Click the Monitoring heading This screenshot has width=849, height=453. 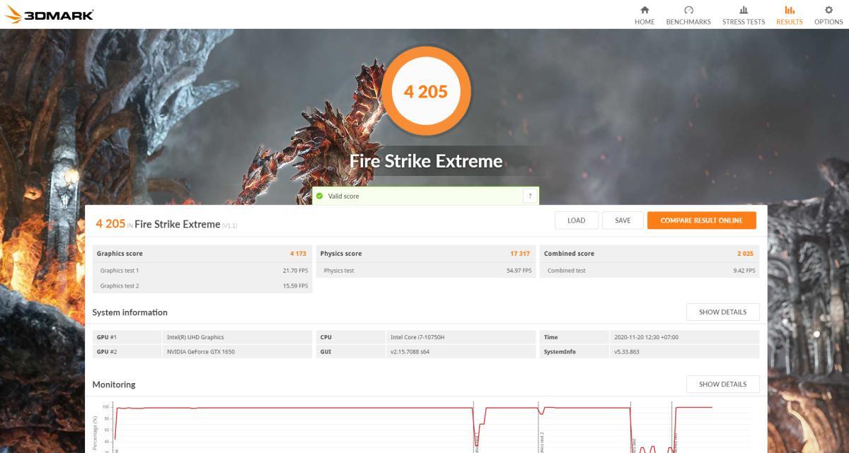(114, 384)
